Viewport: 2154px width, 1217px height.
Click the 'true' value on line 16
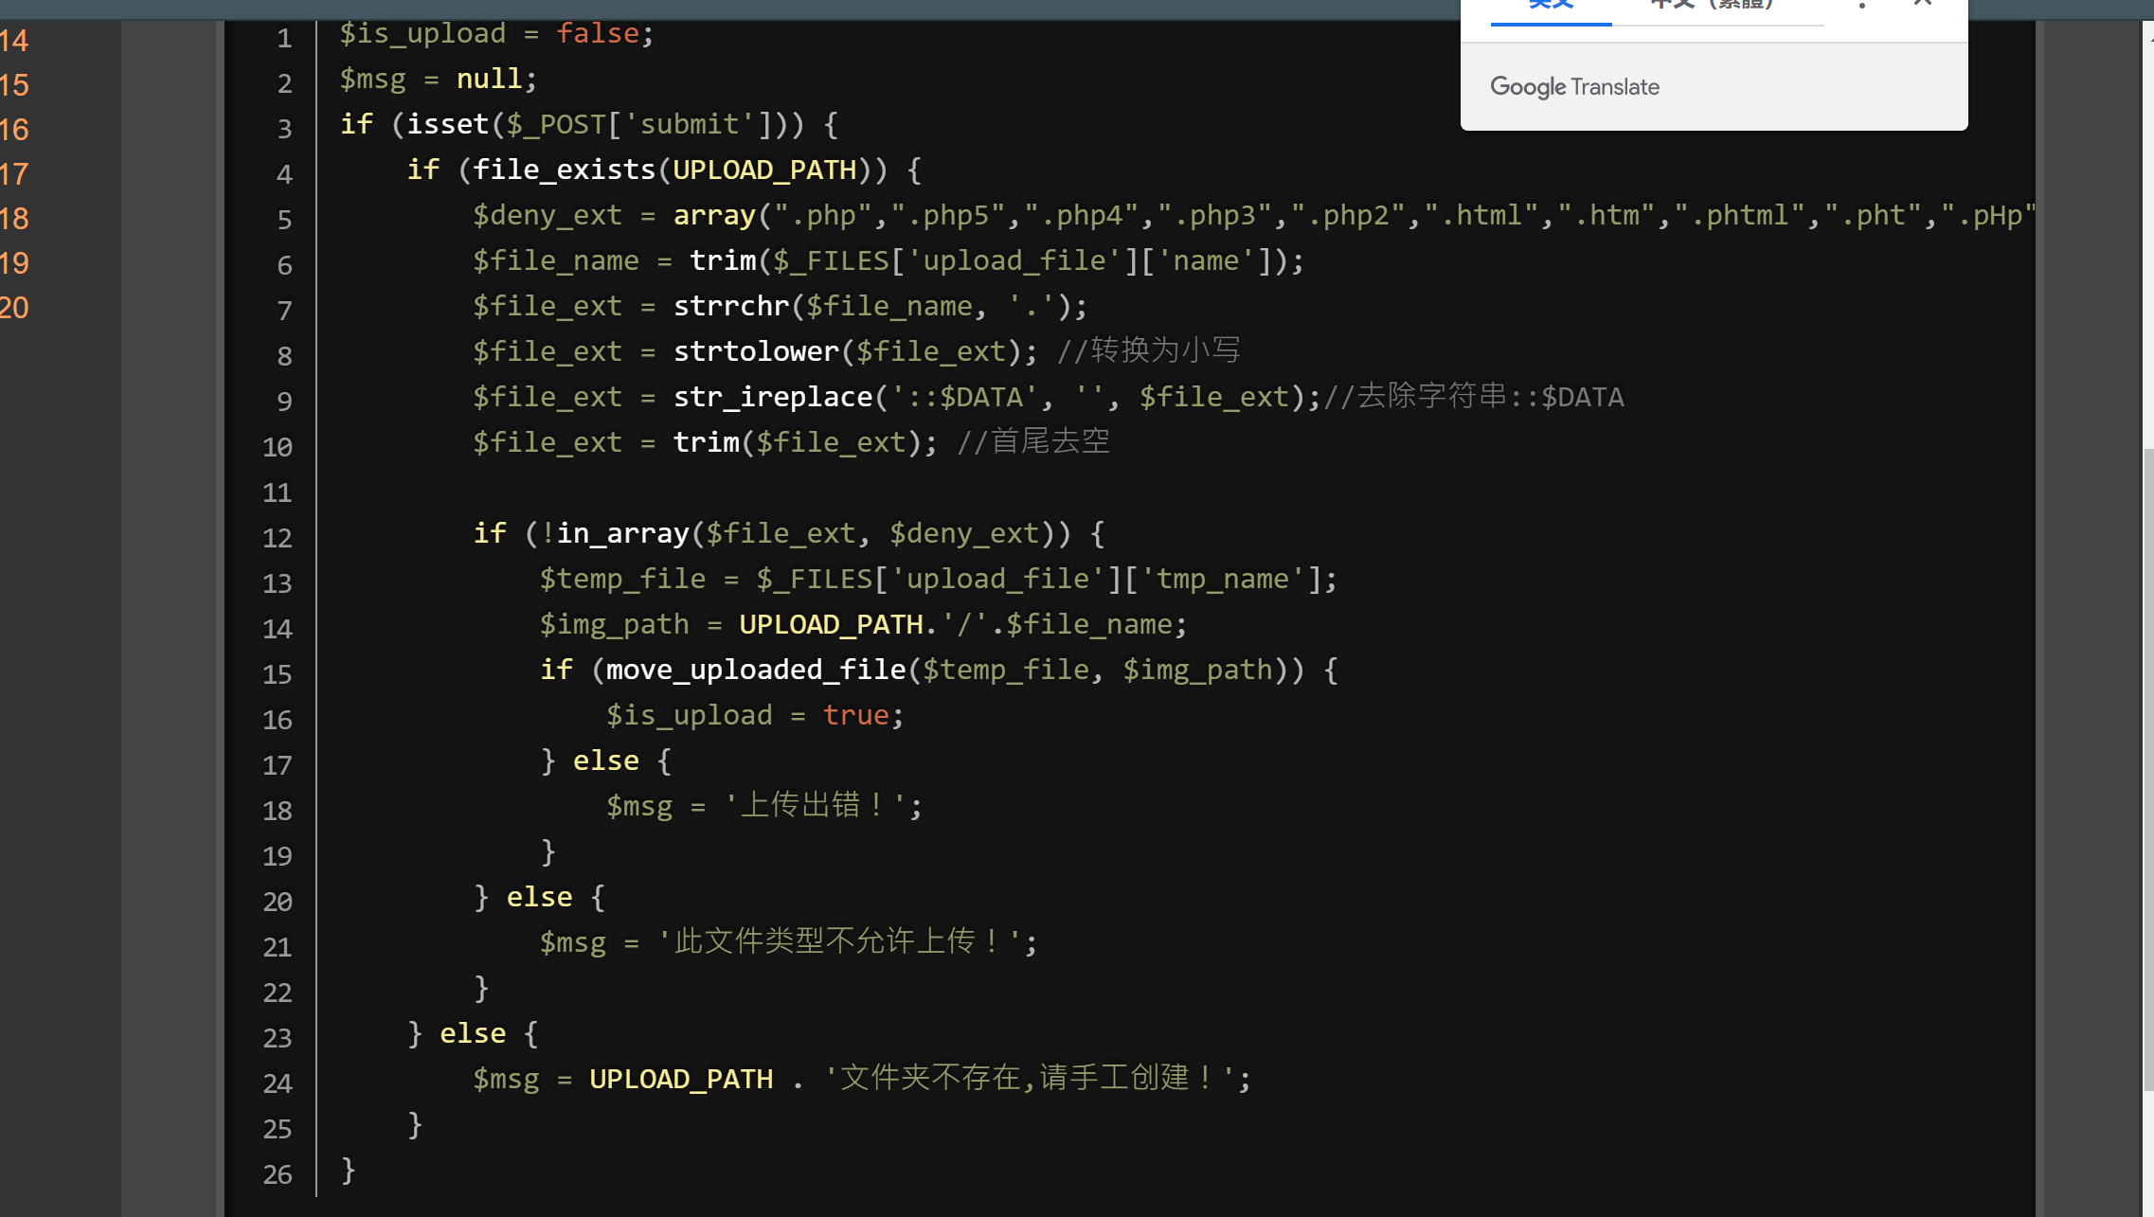(x=855, y=716)
